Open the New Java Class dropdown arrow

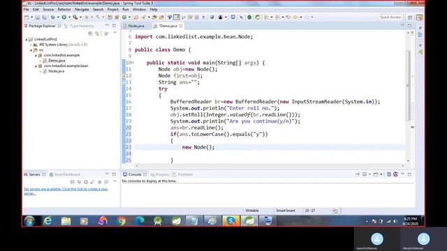pyautogui.click(x=129, y=17)
